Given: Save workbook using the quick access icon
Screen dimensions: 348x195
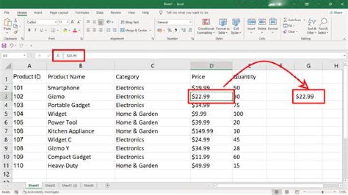Looking at the screenshot, I should tap(4, 45).
